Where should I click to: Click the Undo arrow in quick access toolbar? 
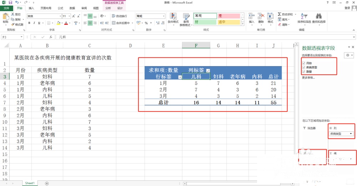point(17,2)
